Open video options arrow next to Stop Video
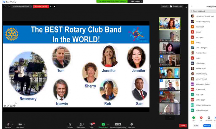The image size is (216, 129). coord(25,124)
